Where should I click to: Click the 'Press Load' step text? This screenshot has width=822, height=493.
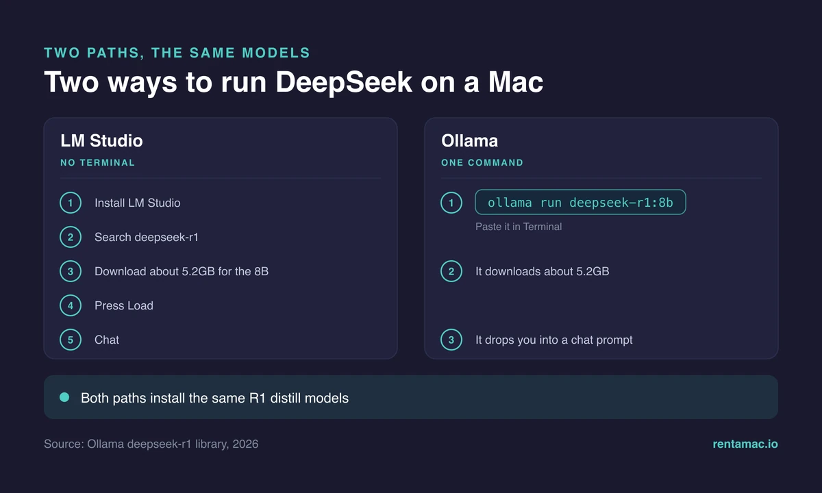pos(124,305)
